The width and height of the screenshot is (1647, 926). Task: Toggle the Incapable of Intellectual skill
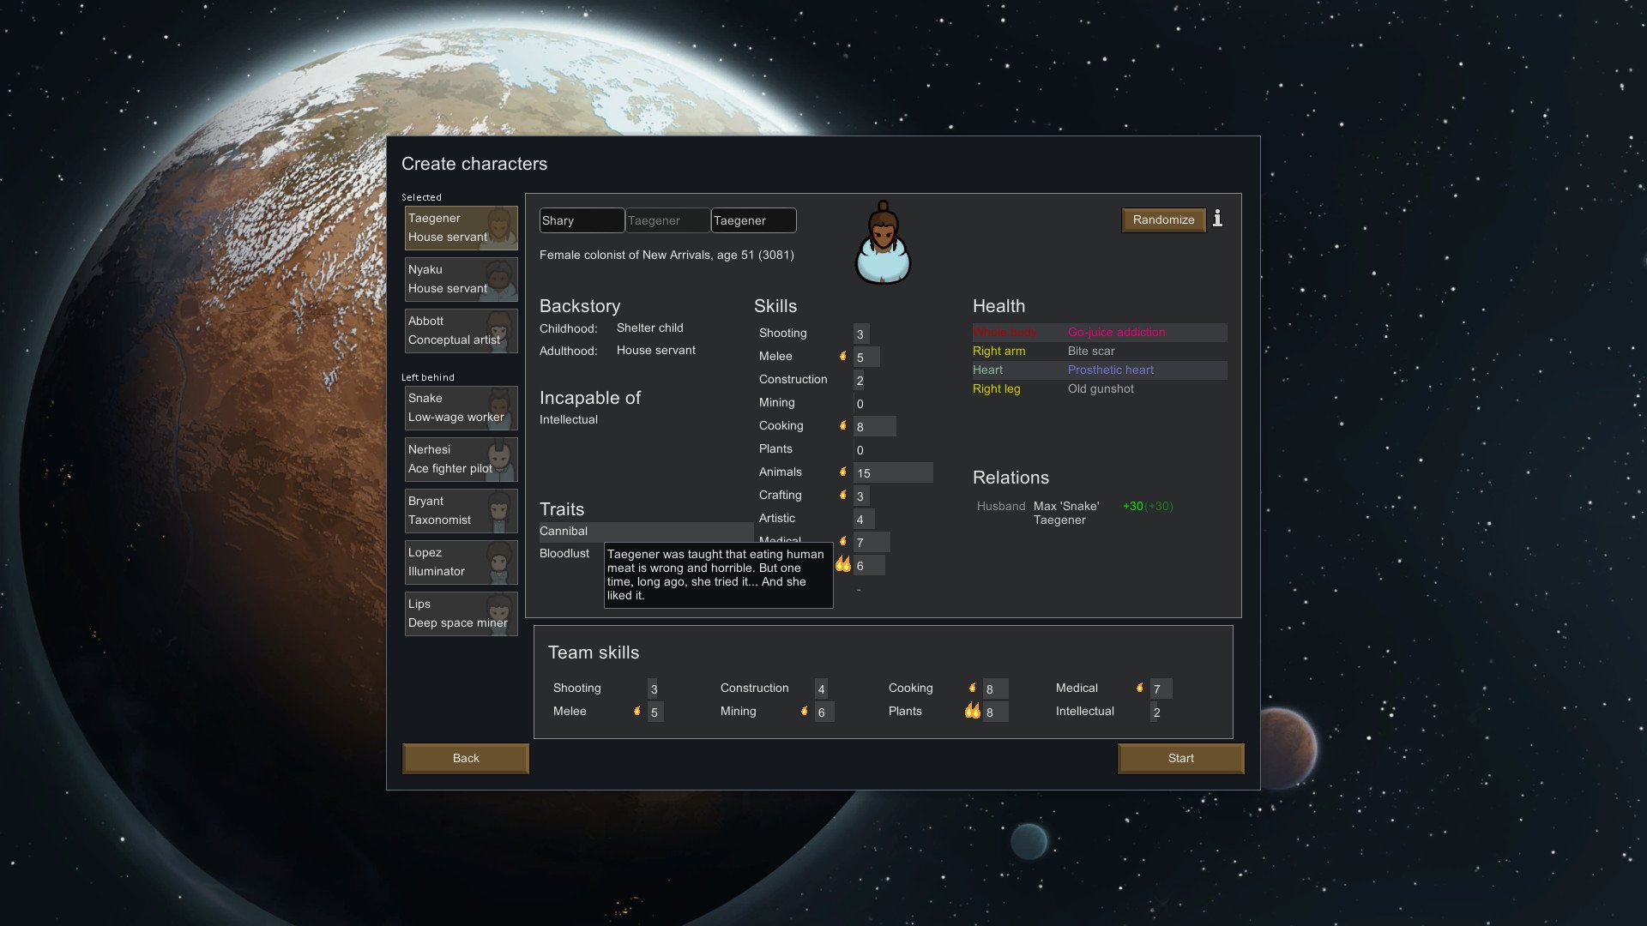pyautogui.click(x=568, y=419)
